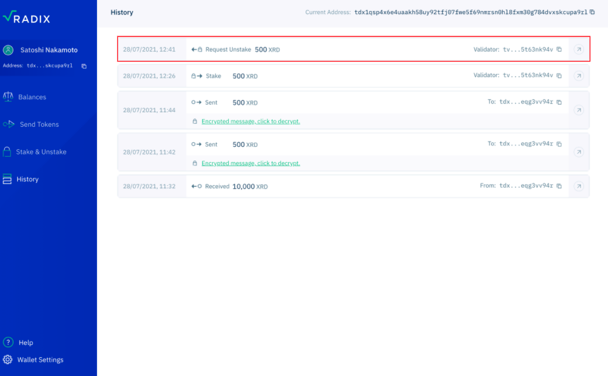Viewport: 608px width, 376px height.
Task: Decrypt the message on 11:42 Sent transaction
Action: [251, 163]
